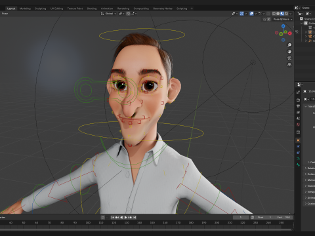
Task: Click the red X axis gizmo ball
Action: [x=290, y=33]
